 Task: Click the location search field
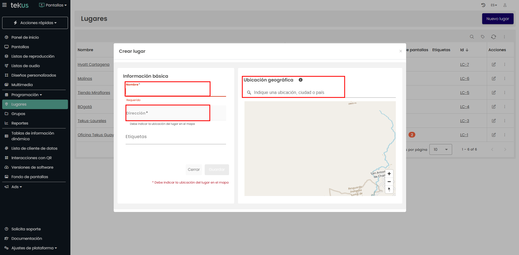pyautogui.click(x=322, y=93)
